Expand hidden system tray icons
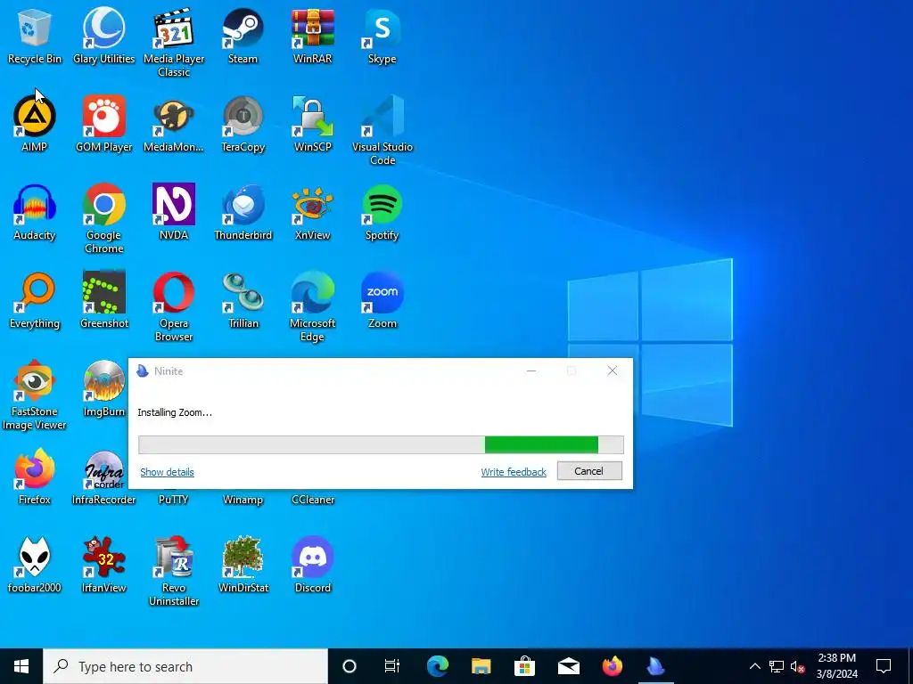 (754, 666)
